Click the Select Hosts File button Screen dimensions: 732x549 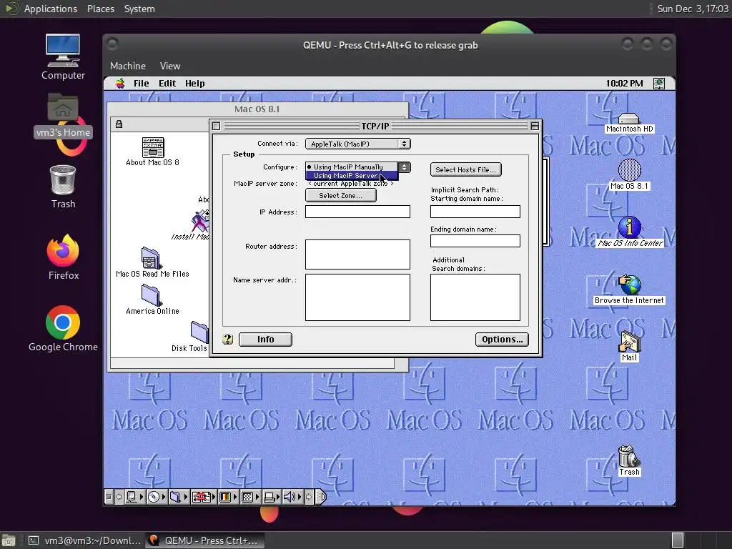click(x=466, y=170)
